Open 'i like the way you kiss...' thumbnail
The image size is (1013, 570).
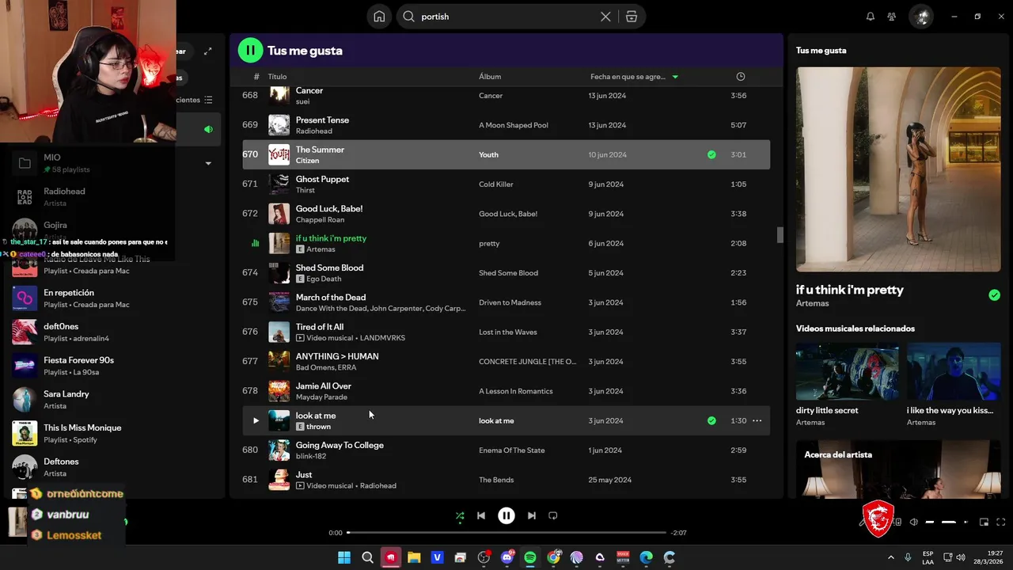tap(954, 372)
